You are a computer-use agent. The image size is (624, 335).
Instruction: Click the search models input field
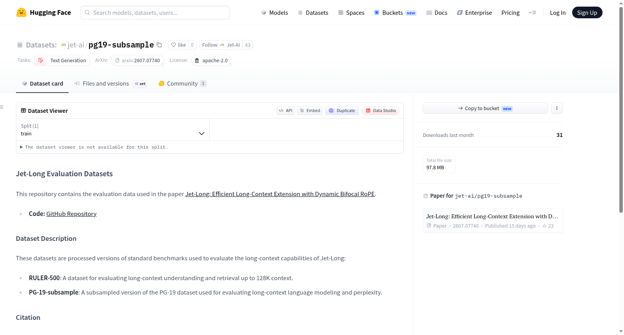[x=155, y=12]
